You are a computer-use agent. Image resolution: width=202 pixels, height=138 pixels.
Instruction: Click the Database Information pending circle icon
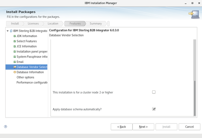[x=15, y=72]
